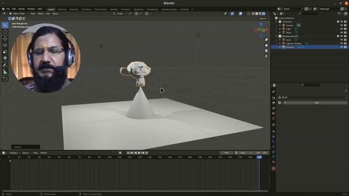Click the End frame field in timeline
This screenshot has height=196, width=349.
click(261, 153)
